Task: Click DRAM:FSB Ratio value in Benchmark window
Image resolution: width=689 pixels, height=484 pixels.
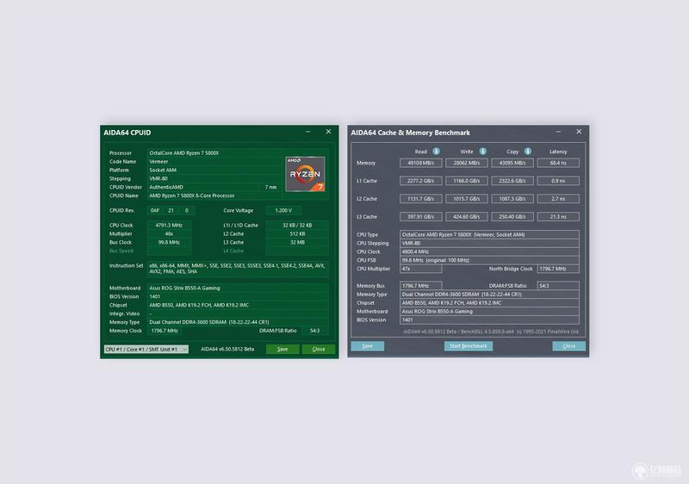Action: click(558, 286)
